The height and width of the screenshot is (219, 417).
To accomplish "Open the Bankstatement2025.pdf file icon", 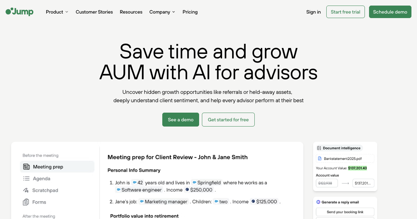I will pos(320,158).
